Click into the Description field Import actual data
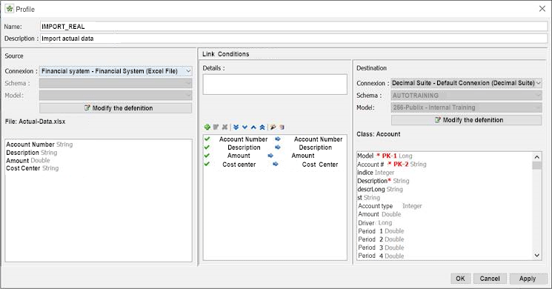Viewport: 552px width, 289px height. 294,39
